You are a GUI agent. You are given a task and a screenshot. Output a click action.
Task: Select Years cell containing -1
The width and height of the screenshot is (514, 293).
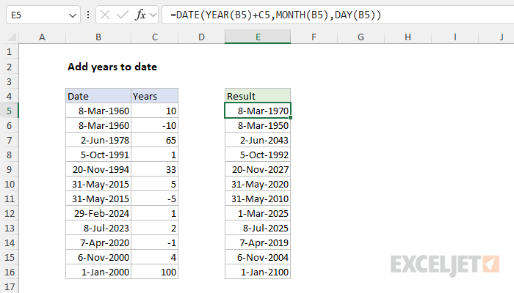tap(155, 242)
